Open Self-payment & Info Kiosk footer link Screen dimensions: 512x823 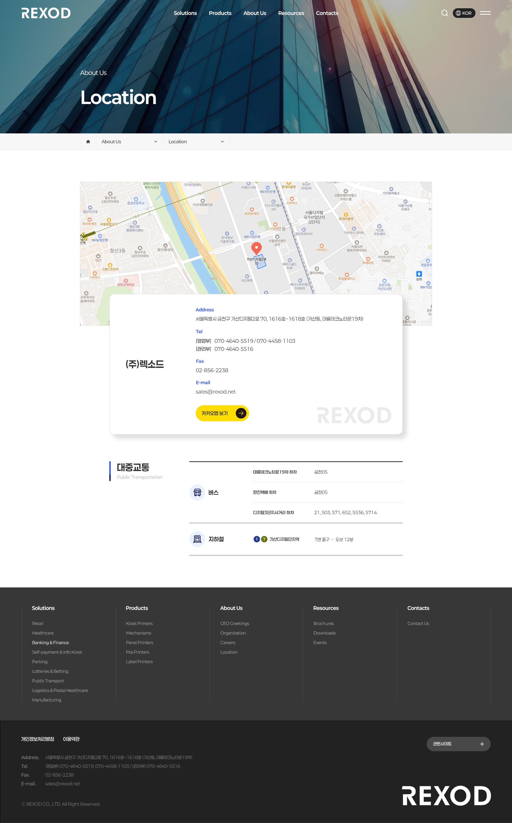57,652
